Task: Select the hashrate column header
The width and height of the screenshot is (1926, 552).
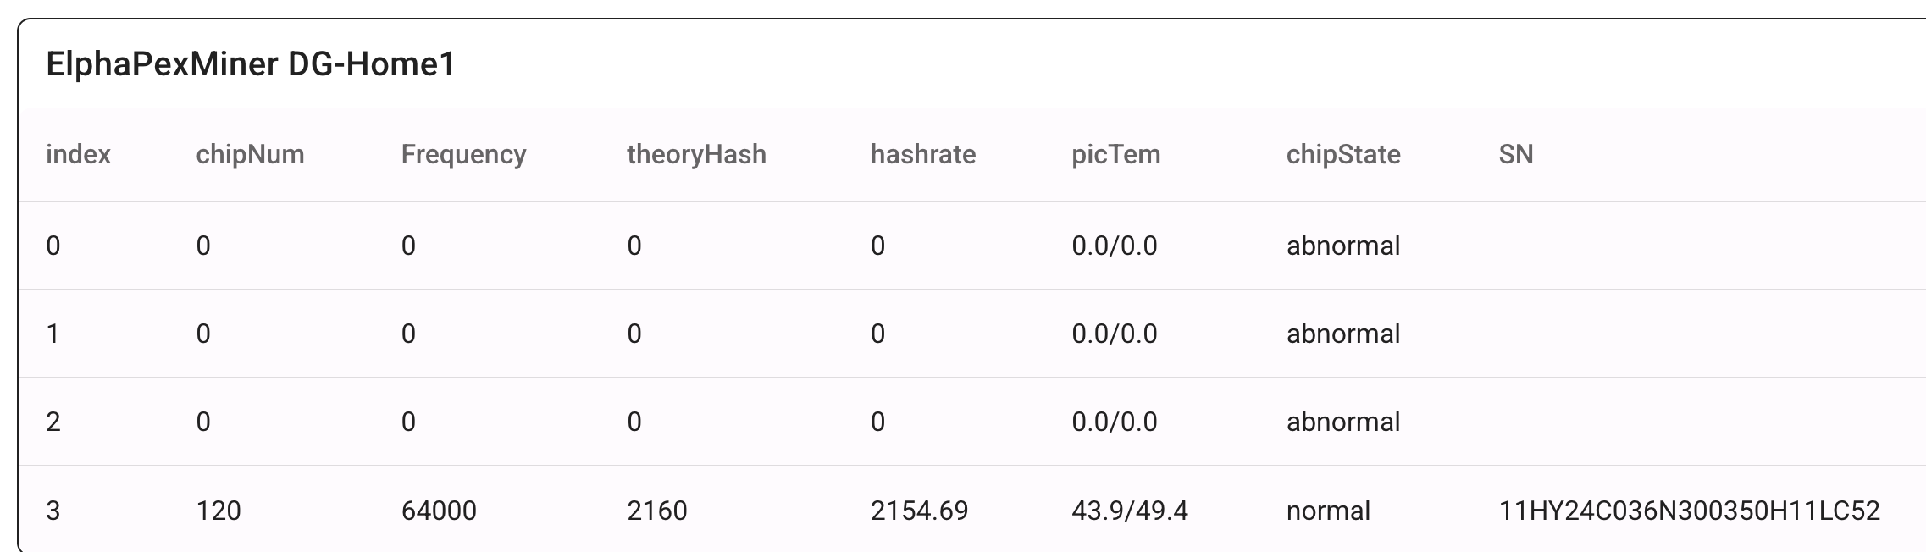Action: tap(923, 154)
